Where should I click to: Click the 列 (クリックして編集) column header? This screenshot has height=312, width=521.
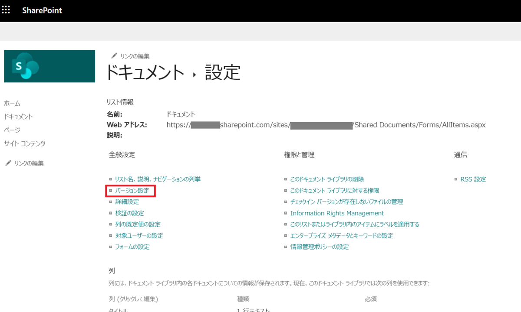click(133, 299)
